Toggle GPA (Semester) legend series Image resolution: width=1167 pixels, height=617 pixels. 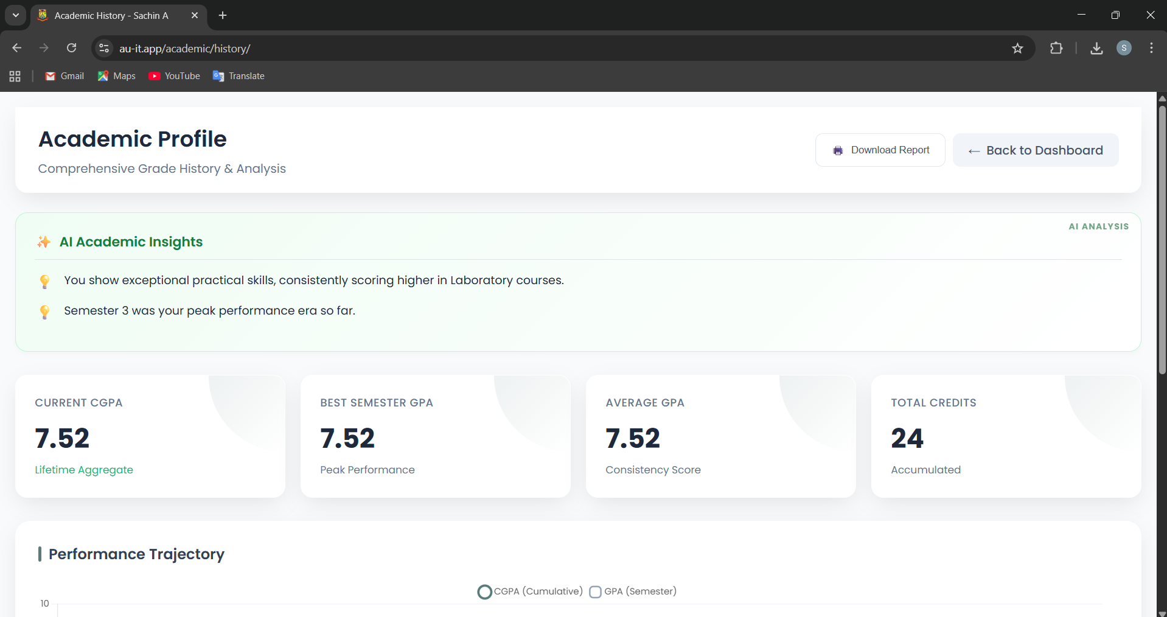tap(633, 591)
